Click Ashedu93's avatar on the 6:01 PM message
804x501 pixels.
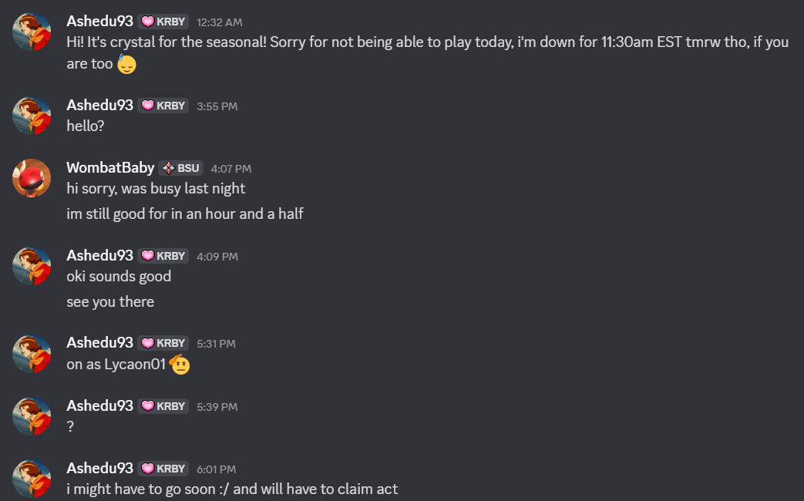[x=32, y=479]
